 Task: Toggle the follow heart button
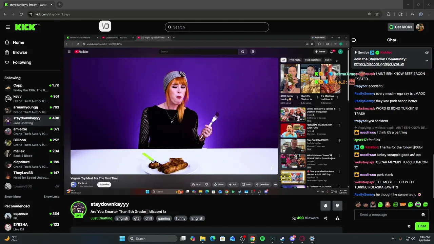click(x=337, y=206)
